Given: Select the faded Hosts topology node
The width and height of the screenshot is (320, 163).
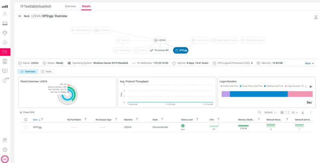Looking at the screenshot, I should coord(122,40).
